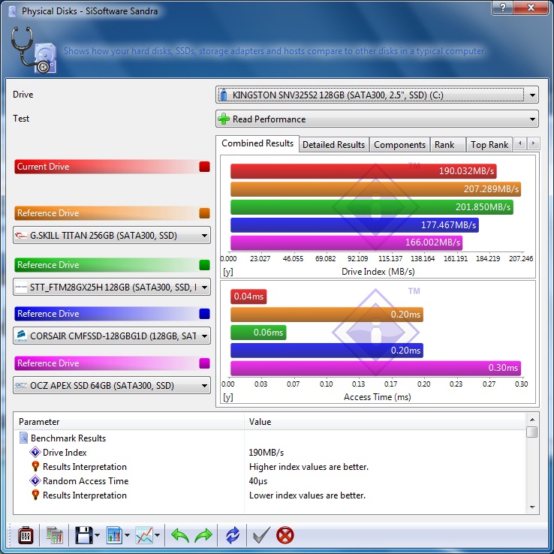Click the blue refresh arrows icon
The height and width of the screenshot is (554, 554).
[233, 536]
